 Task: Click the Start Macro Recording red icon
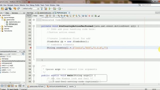tap(89, 16)
